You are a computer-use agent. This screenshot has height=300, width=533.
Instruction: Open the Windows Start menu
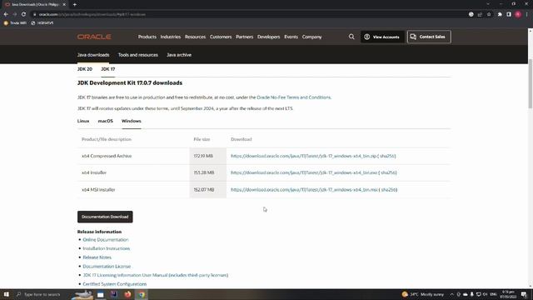click(6, 294)
